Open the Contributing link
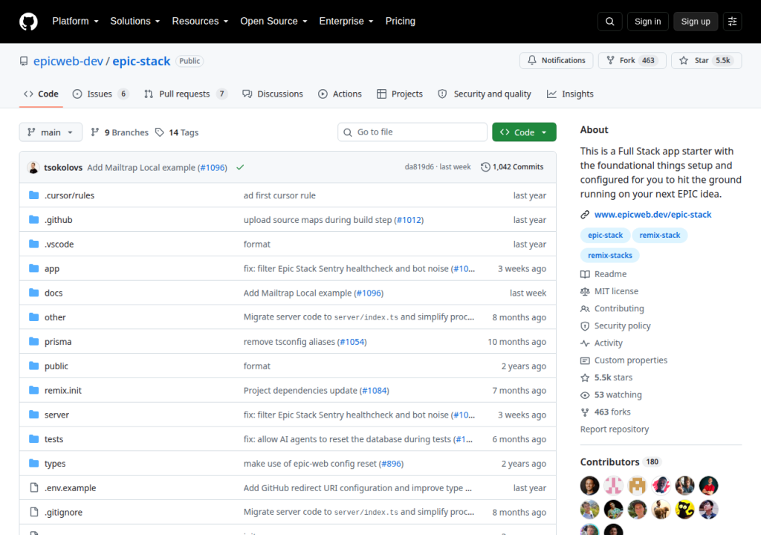Image resolution: width=761 pixels, height=535 pixels. point(619,309)
